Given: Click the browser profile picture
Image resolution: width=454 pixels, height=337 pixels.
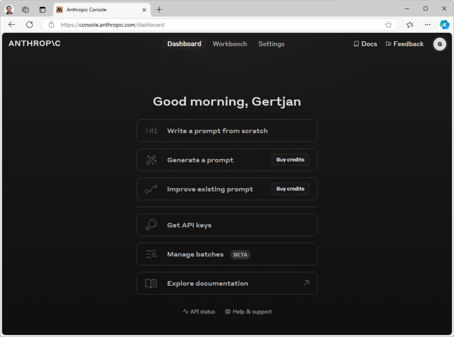Looking at the screenshot, I should point(9,9).
